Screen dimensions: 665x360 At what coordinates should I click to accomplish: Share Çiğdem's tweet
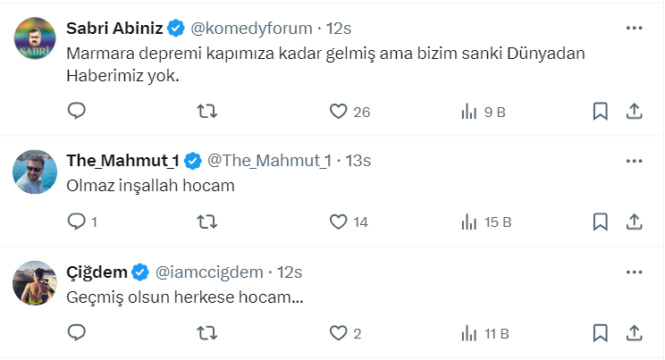tap(634, 333)
